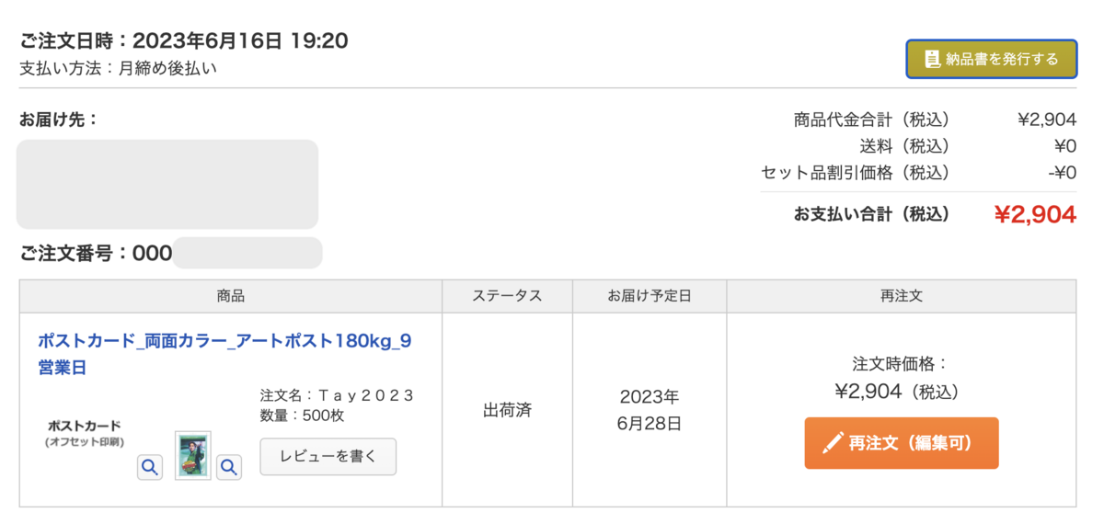Click the orange 再注文(編集可) button

pos(902,443)
